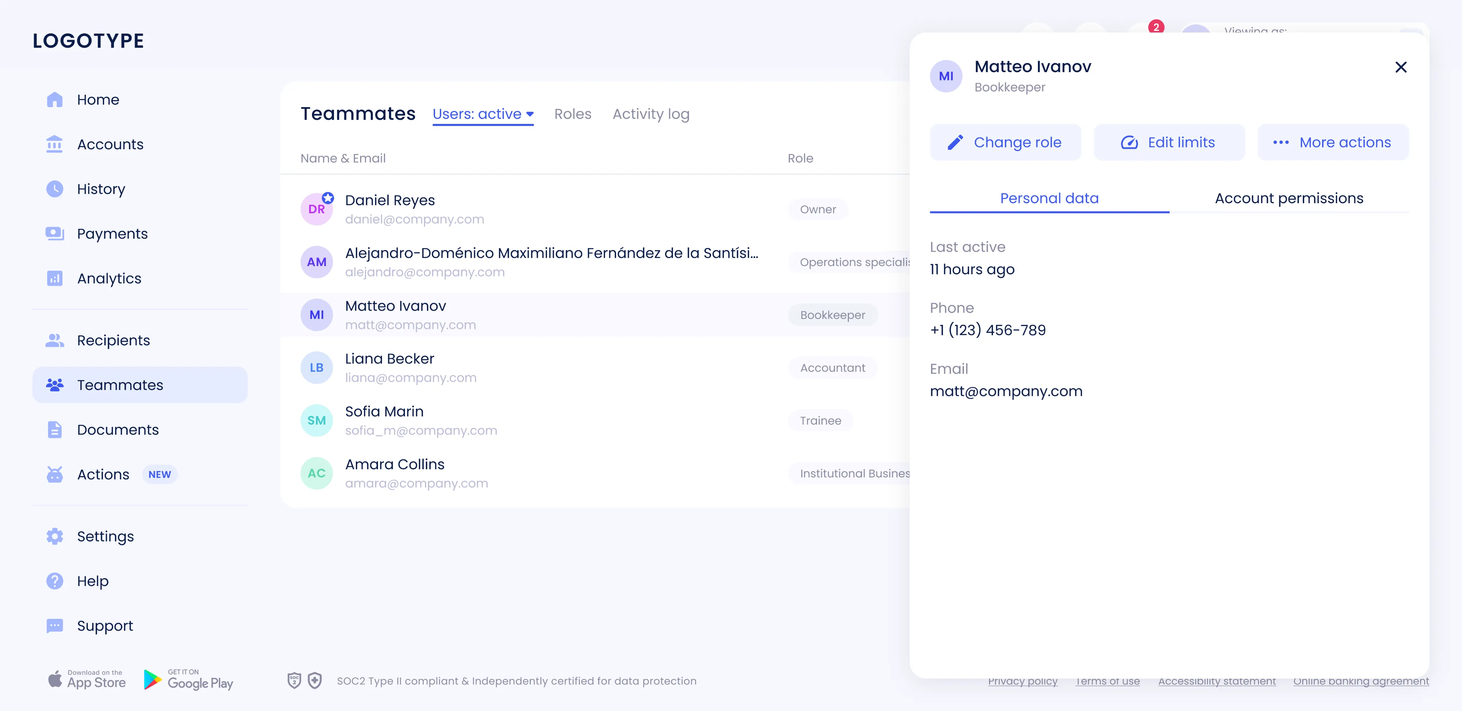Image resolution: width=1462 pixels, height=711 pixels.
Task: Open Accounts in the sidebar menu
Action: click(140, 144)
